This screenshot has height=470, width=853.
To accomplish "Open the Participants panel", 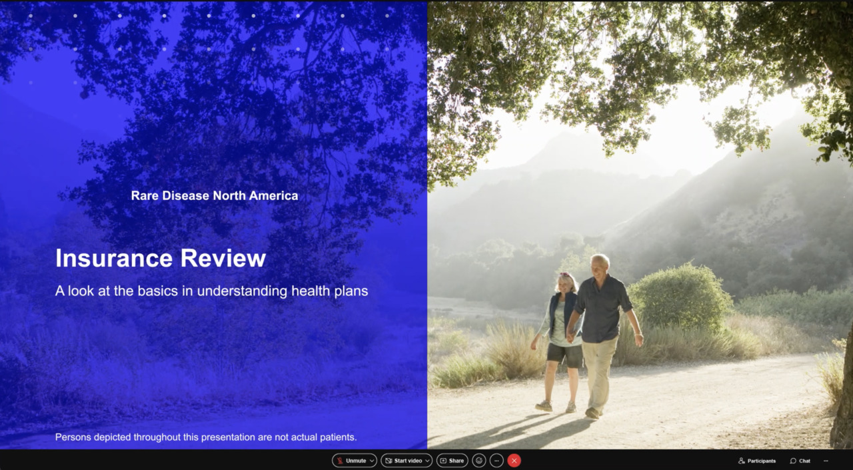I will tap(757, 461).
